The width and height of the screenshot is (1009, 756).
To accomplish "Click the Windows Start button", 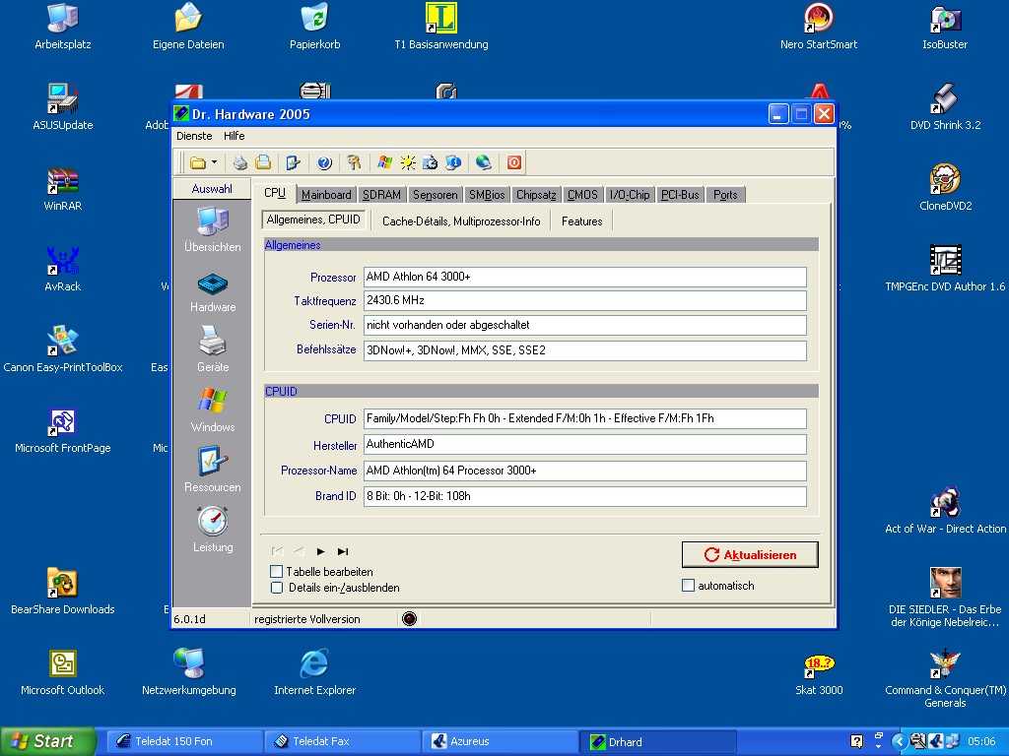I will click(x=47, y=741).
